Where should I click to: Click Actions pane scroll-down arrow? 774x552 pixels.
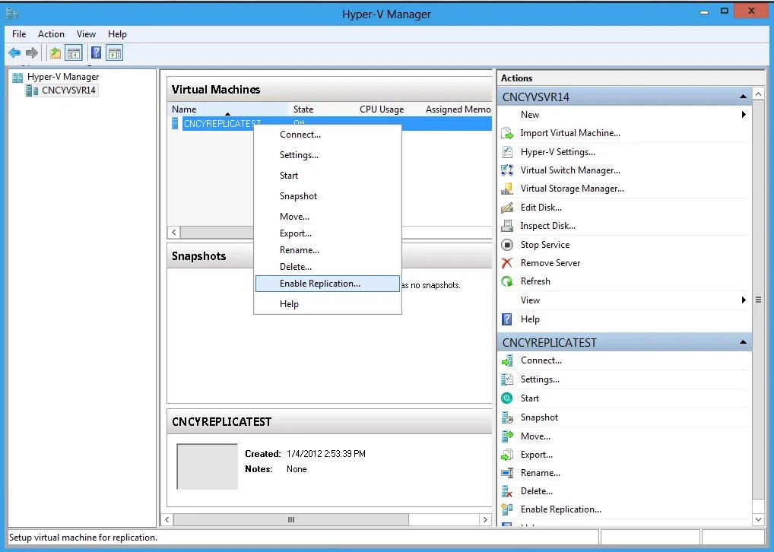coord(758,519)
